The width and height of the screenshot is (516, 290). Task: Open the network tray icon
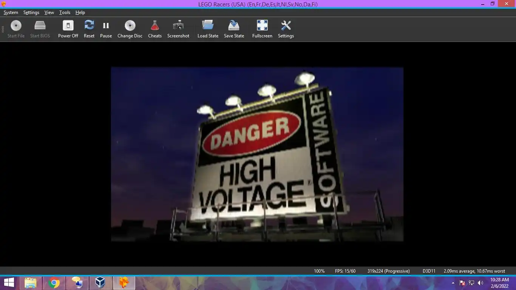tap(471, 283)
